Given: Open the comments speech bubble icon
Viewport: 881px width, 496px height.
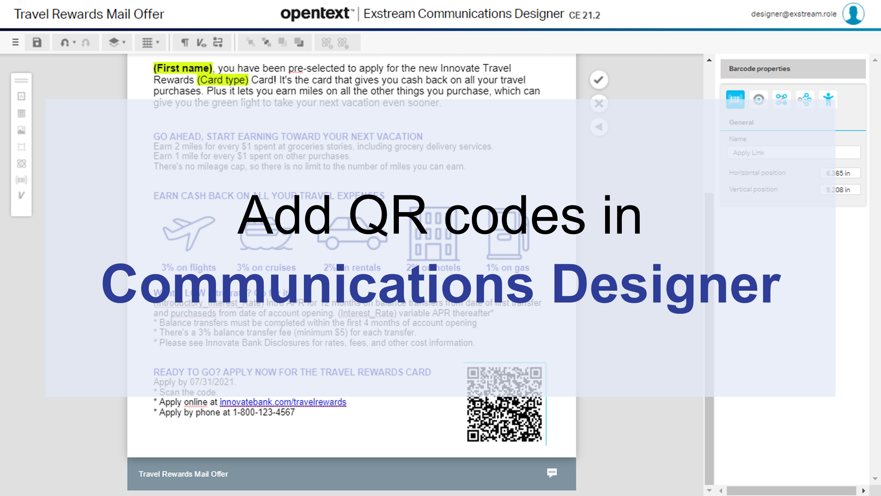Looking at the screenshot, I should point(552,473).
